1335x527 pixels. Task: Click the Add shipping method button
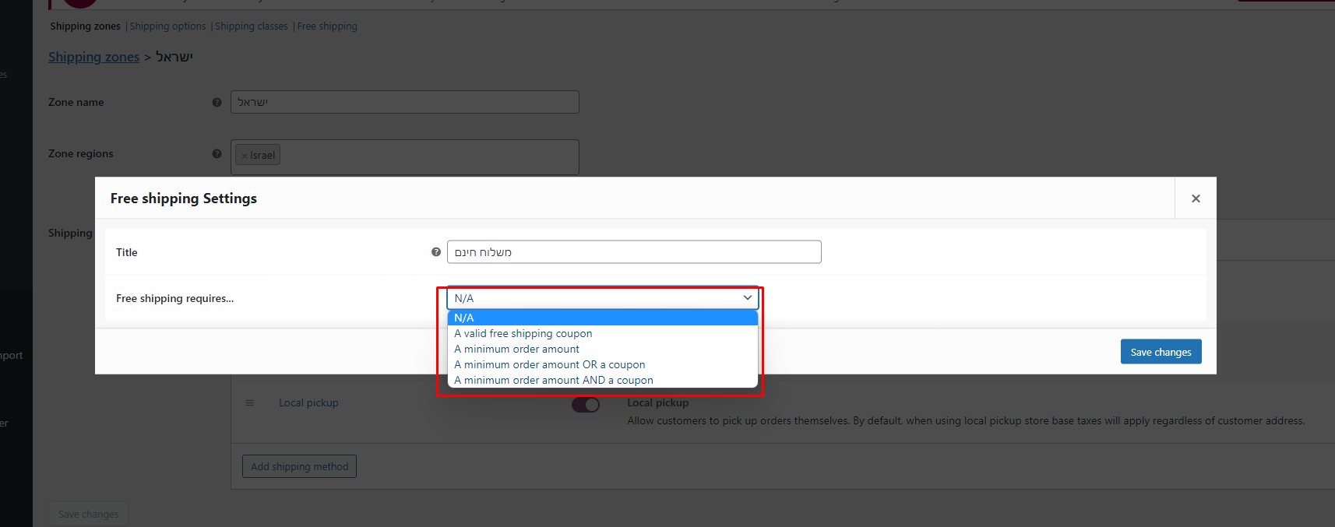pos(299,466)
